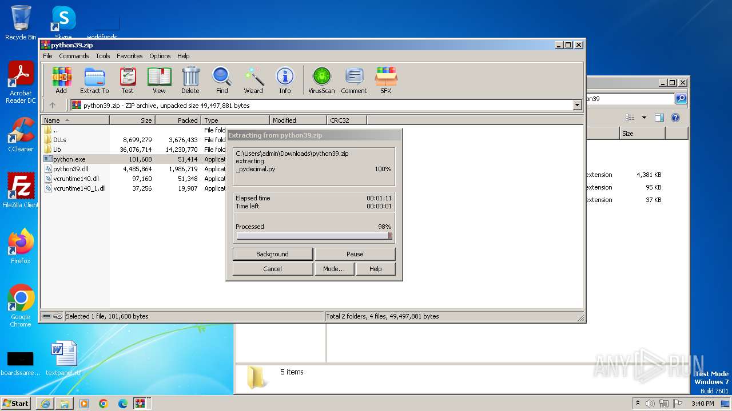
Task: Sort by the Name column header
Action: 75,120
